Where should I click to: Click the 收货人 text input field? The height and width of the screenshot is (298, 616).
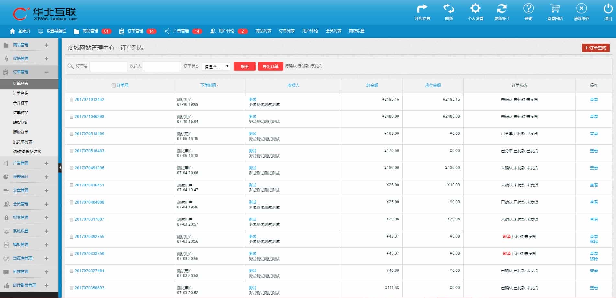click(162, 66)
